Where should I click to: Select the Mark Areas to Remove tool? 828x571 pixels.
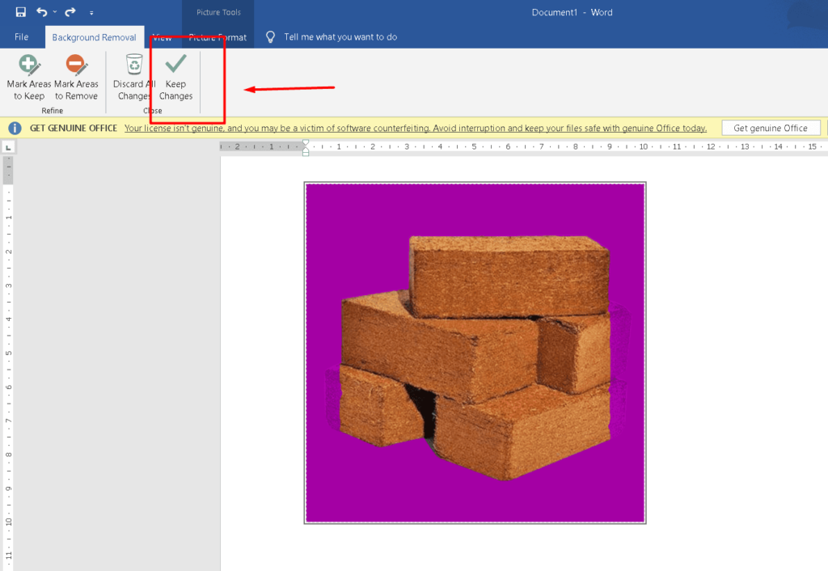click(76, 78)
